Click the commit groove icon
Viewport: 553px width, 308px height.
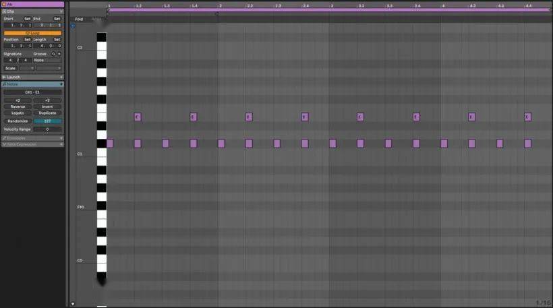pyautogui.click(x=59, y=53)
